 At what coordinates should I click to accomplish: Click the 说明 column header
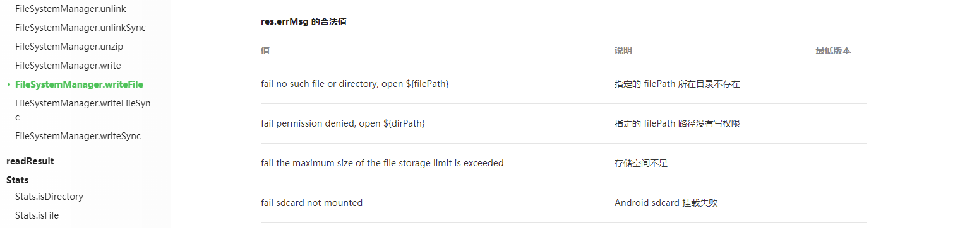coord(623,50)
